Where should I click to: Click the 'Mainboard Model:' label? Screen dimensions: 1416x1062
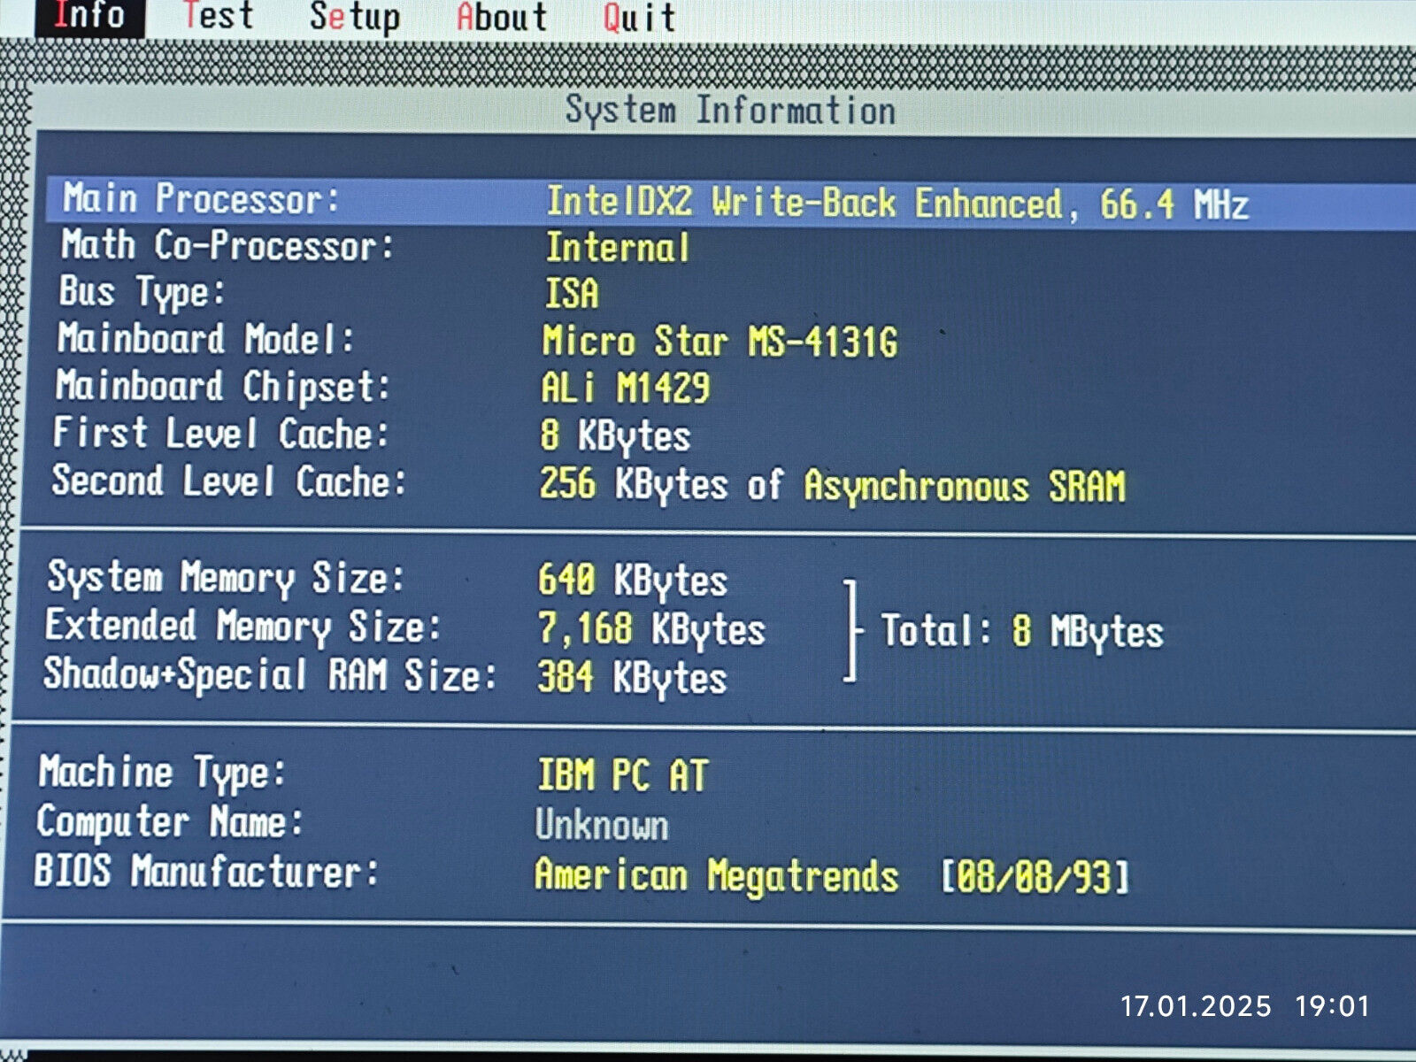coord(206,339)
